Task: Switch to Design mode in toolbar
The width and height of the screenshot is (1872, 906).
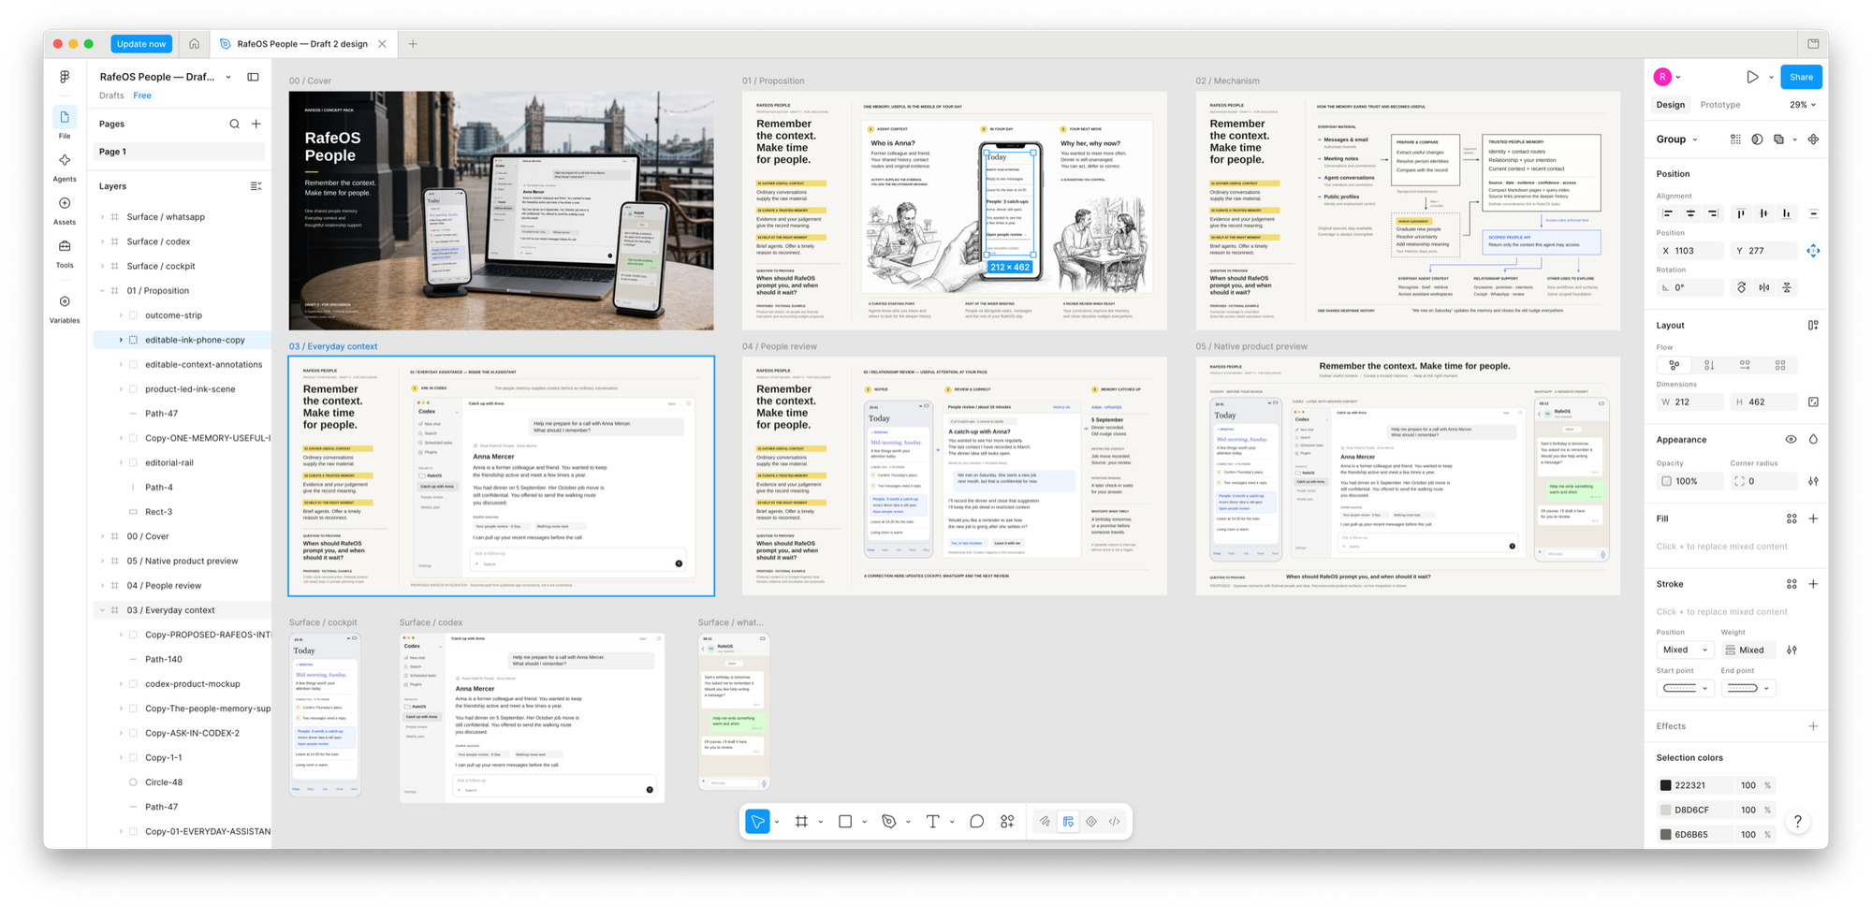Action: pyautogui.click(x=1068, y=821)
